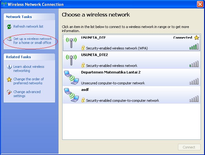The width and height of the screenshot is (205, 155).
Task: Click the 'Related Tasks' panel header
Action: click(30, 57)
